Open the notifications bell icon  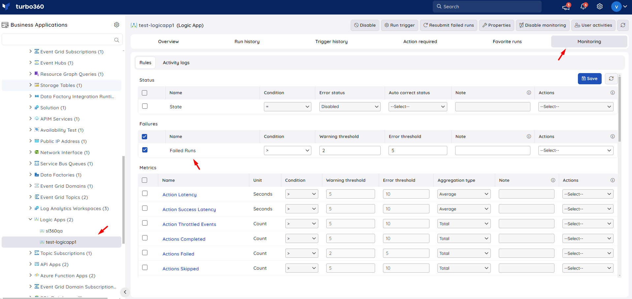(583, 7)
